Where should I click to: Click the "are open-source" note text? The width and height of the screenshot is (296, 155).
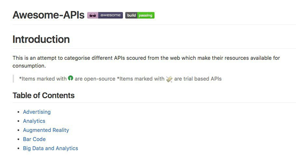coord(95,79)
